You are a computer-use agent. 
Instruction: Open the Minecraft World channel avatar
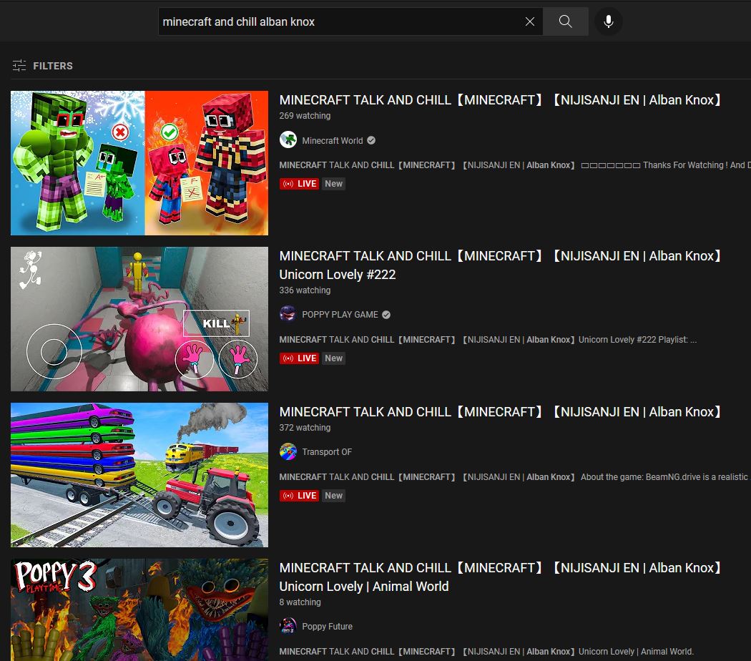(x=288, y=140)
